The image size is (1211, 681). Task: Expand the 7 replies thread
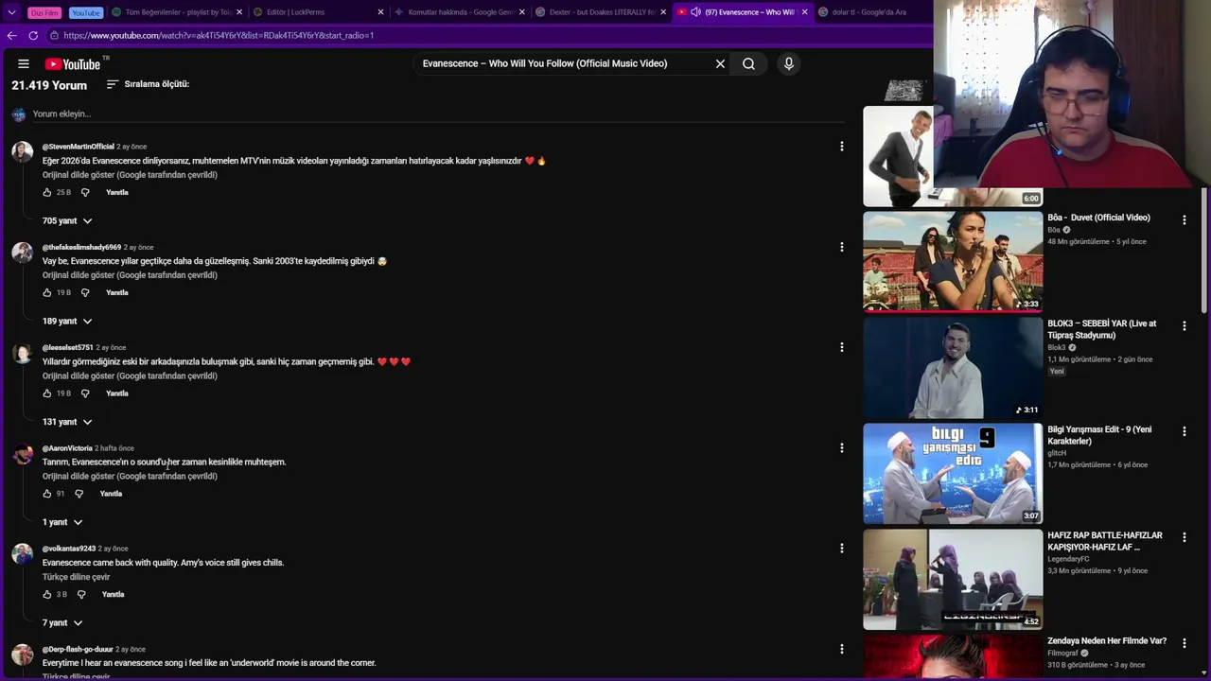pos(62,622)
